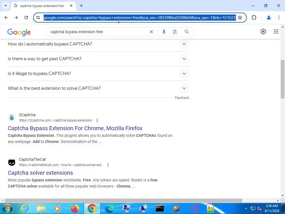Click the 'CaptchaTheCat' site name text
This screenshot has height=214, width=285.
point(32,159)
